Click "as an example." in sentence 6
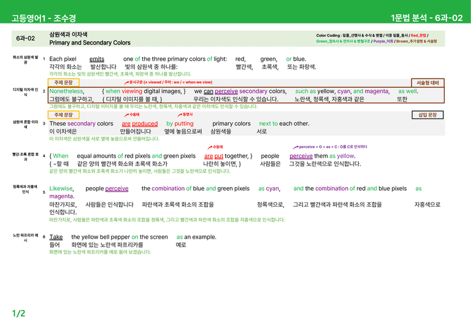The image size is (471, 333). coord(196,237)
